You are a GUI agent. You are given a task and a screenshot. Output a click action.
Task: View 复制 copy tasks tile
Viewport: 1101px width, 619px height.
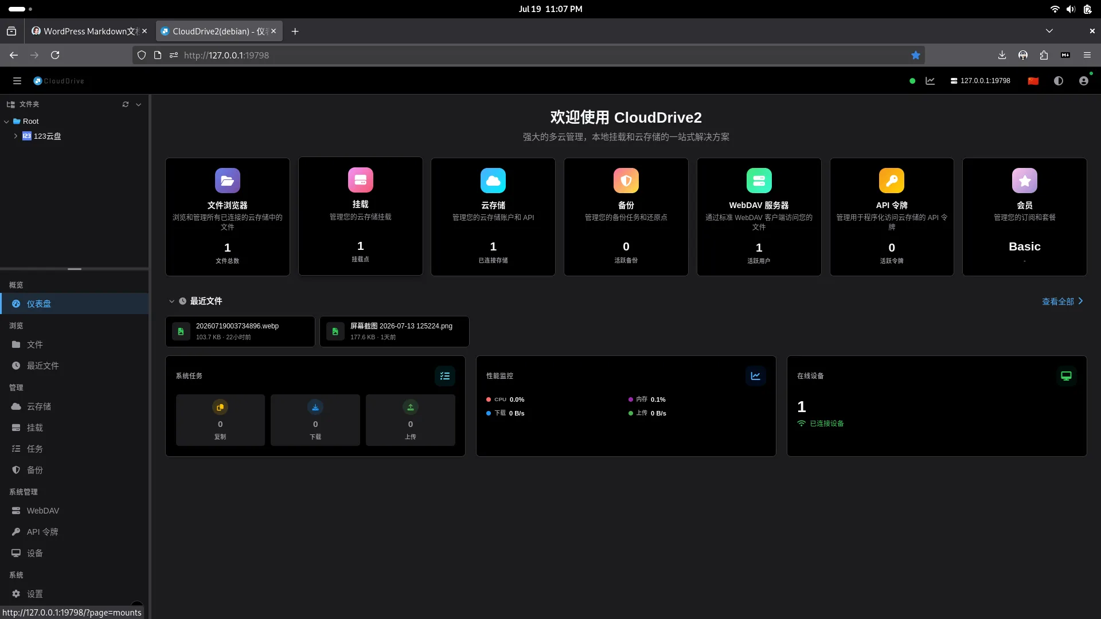(x=220, y=420)
